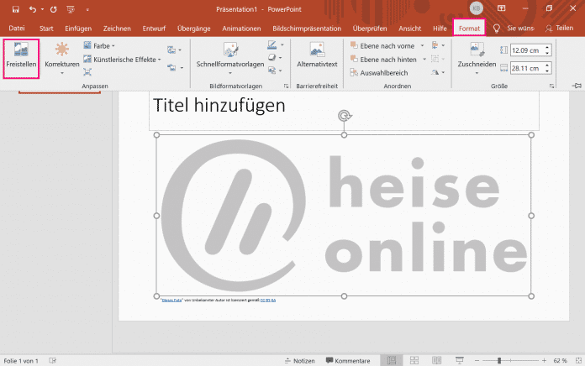Click the Undo arrow icon
This screenshot has height=366, width=585.
[x=33, y=8]
